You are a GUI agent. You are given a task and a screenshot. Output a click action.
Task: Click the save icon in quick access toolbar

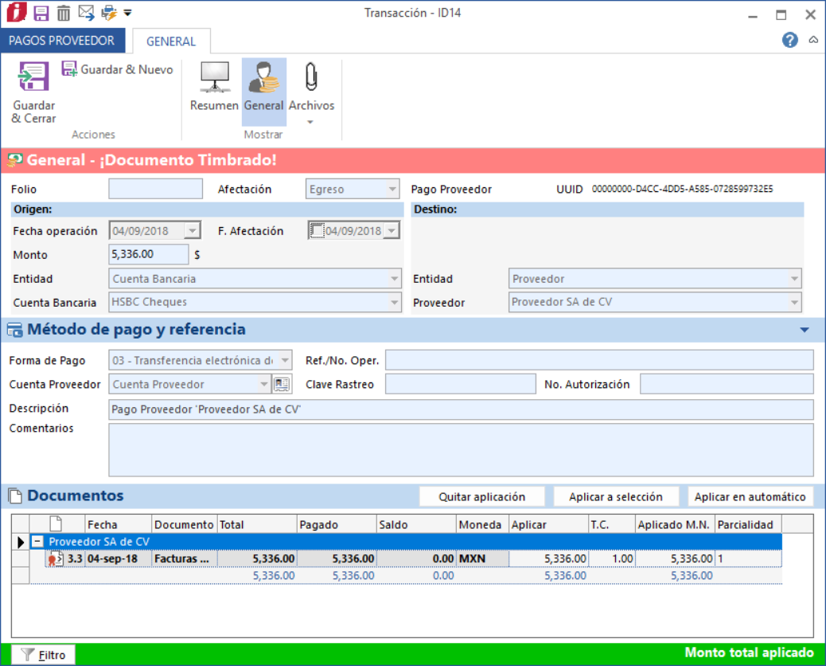[41, 13]
